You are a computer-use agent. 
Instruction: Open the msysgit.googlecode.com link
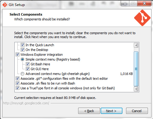(x=26, y=103)
